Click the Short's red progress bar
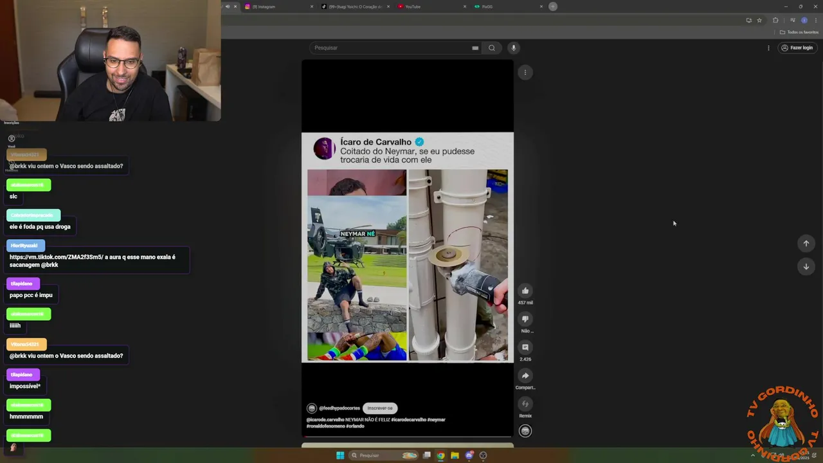This screenshot has height=463, width=823. click(408, 437)
